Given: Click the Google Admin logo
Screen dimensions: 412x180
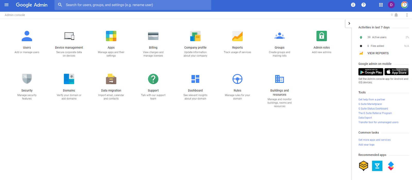Looking at the screenshot, I should click(32, 5).
